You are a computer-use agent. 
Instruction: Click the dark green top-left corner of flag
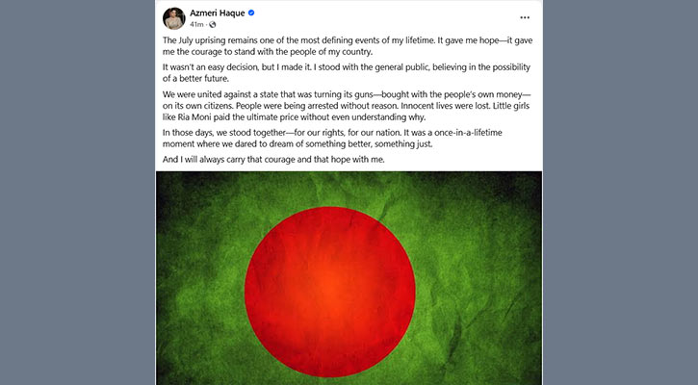(x=178, y=190)
